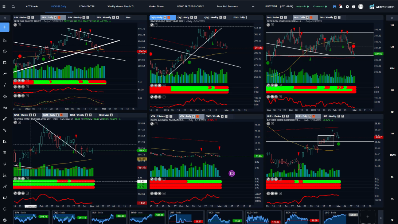
Task: Open IXIC - Daily chart tab
Action: 239,18
